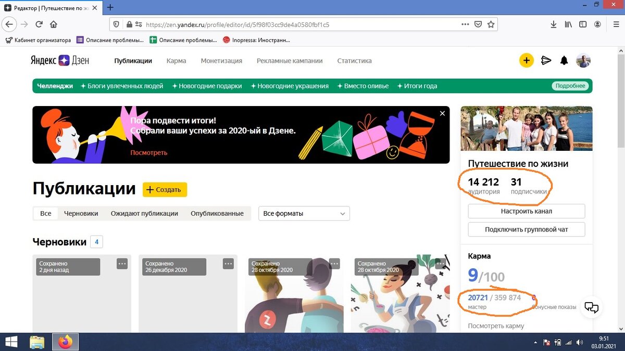
Task: Open File Explorer from taskbar
Action: pyautogui.click(x=37, y=342)
